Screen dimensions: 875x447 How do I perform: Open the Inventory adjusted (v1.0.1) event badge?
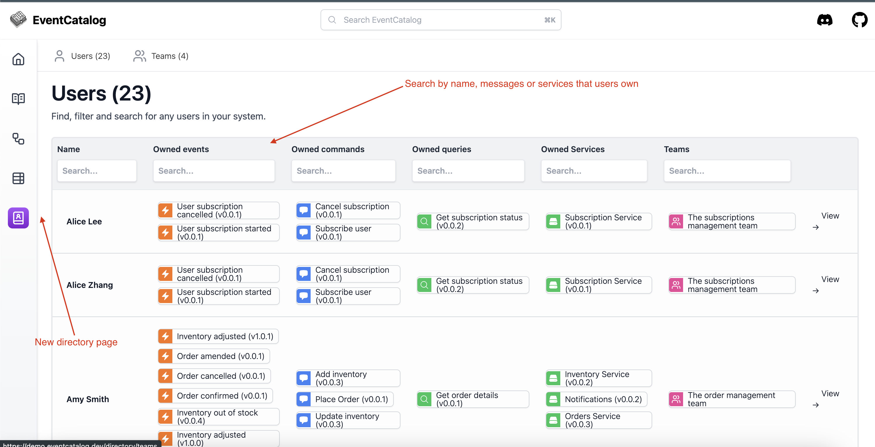[x=218, y=336]
